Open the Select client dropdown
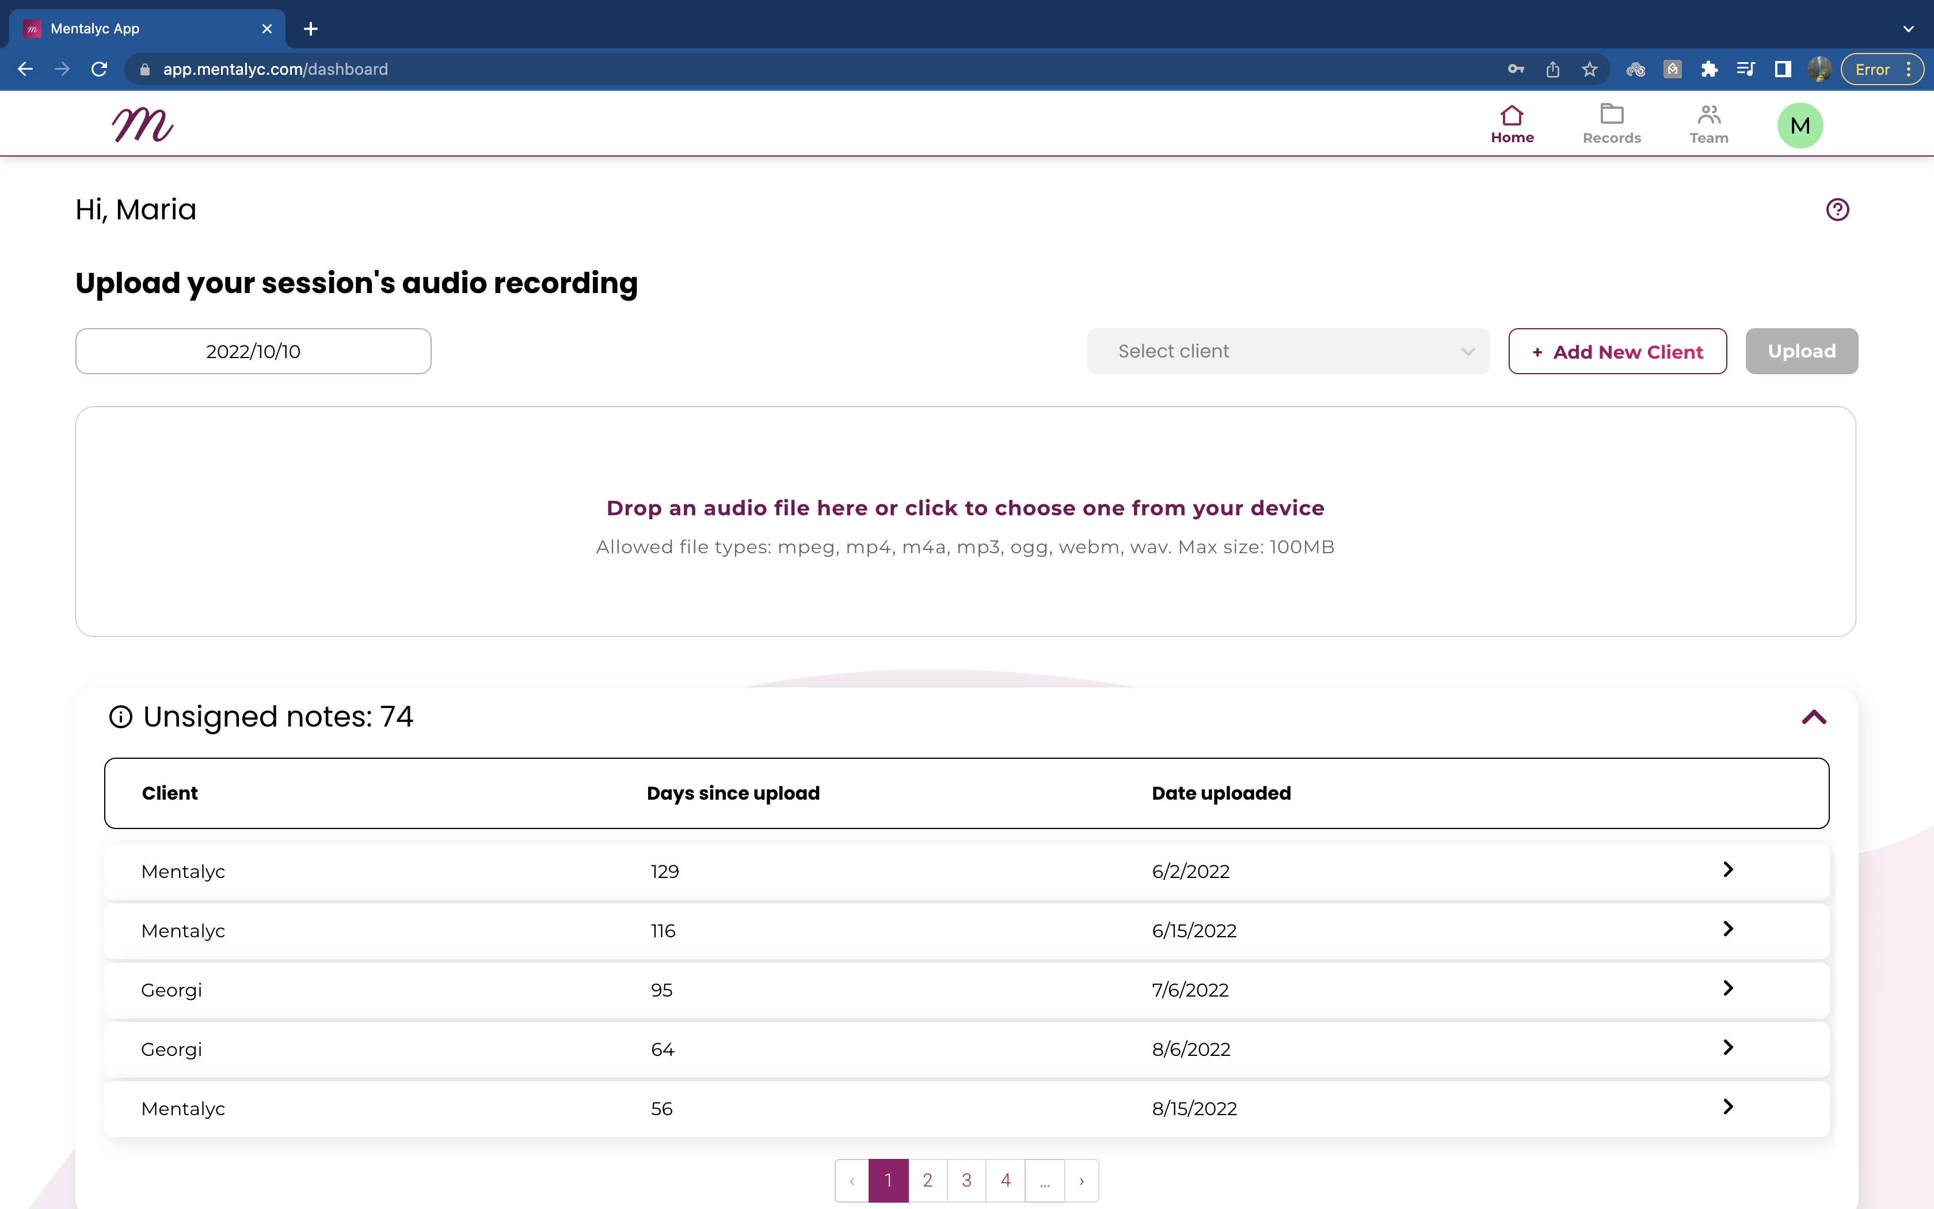Image resolution: width=1934 pixels, height=1209 pixels. click(1286, 350)
